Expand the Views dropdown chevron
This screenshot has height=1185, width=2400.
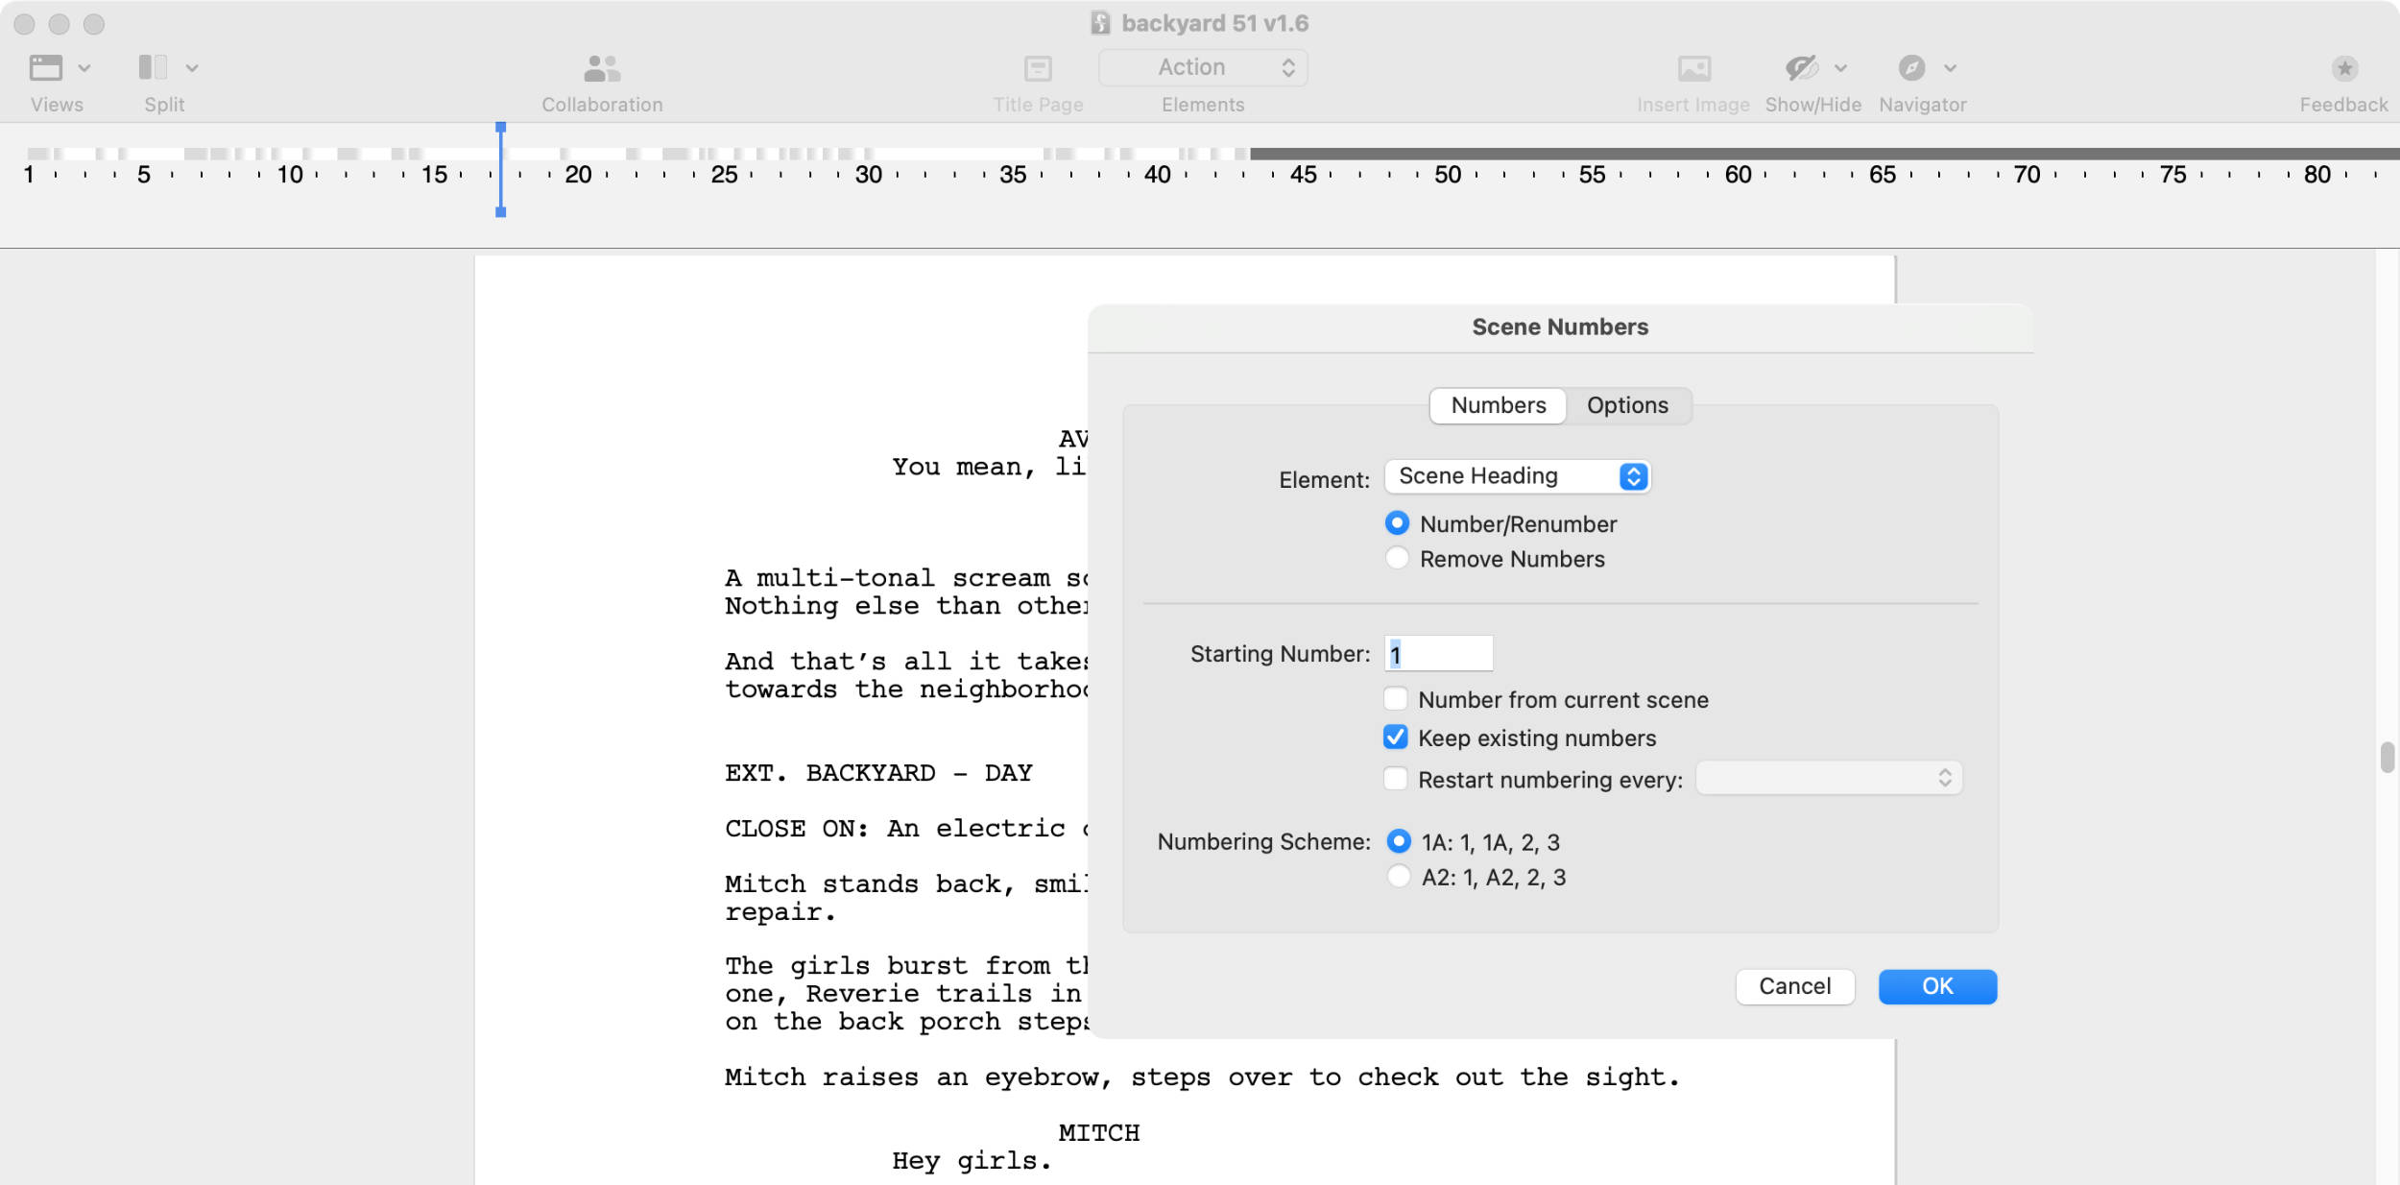tap(84, 68)
